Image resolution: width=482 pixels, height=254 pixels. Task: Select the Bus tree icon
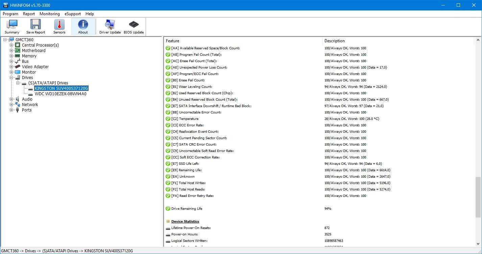[x=18, y=61]
